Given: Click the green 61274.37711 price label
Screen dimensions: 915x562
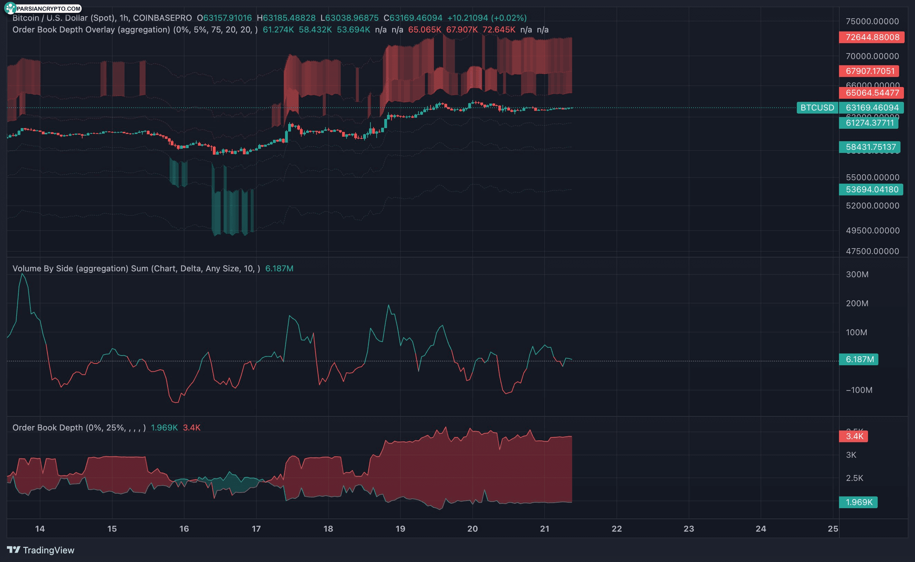Looking at the screenshot, I should [x=868, y=123].
